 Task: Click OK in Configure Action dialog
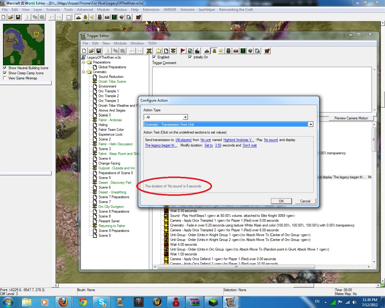281,201
